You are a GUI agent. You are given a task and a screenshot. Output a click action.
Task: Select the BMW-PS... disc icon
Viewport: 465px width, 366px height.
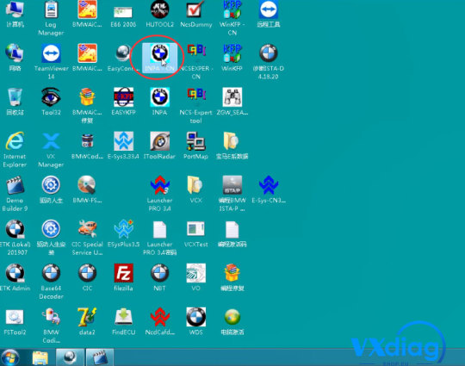87,189
